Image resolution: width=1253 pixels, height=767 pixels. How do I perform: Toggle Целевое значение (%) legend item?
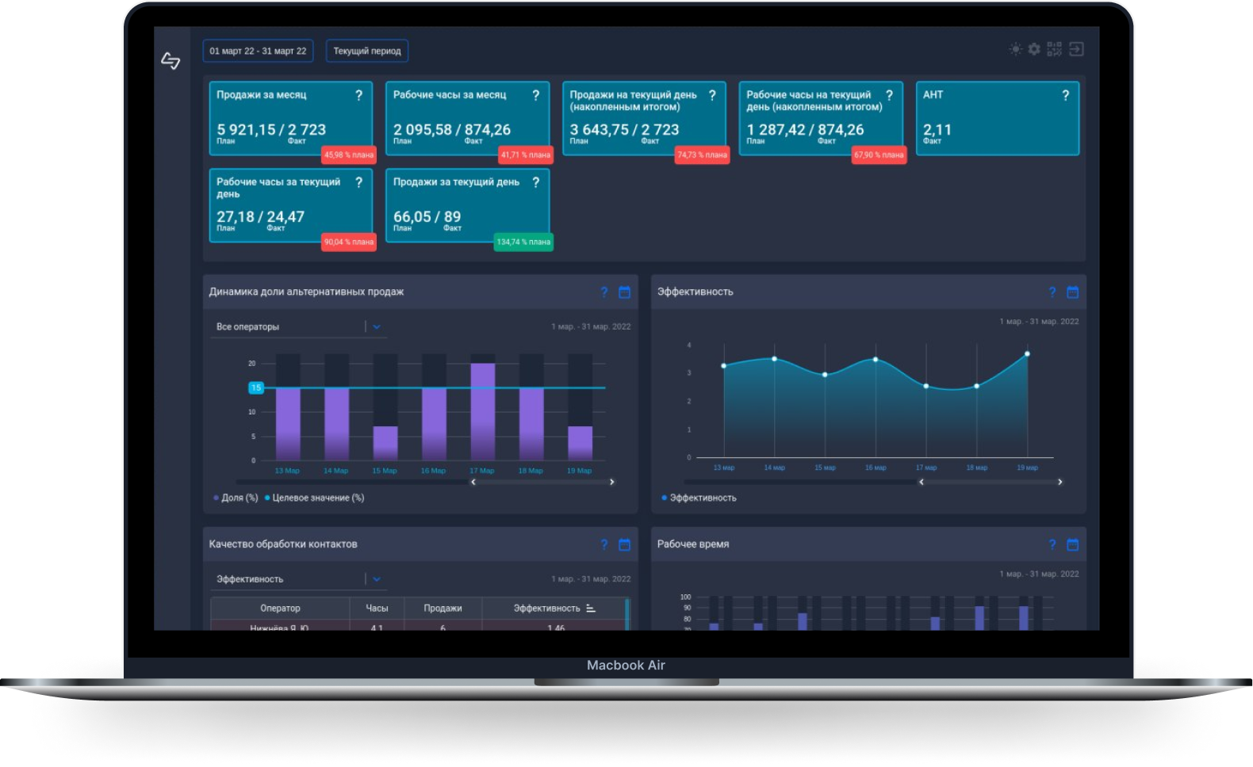(x=314, y=498)
